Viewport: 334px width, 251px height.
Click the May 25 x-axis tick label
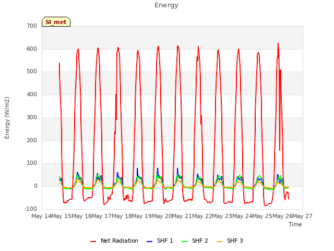tap(262, 216)
